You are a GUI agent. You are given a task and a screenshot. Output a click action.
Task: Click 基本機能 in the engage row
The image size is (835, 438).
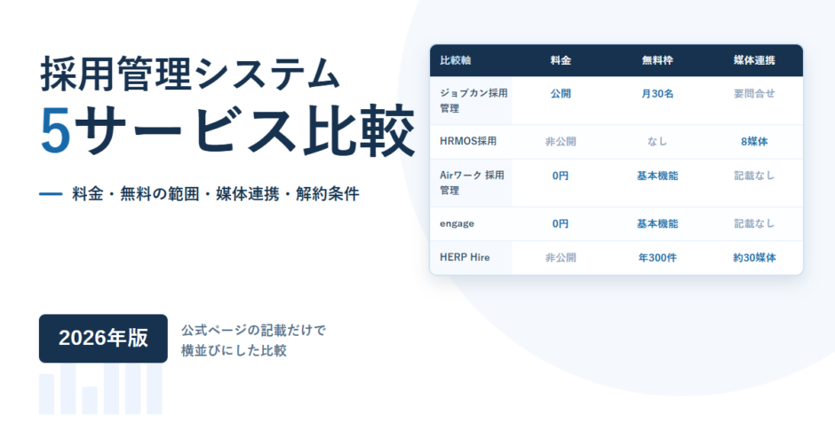pos(657,223)
